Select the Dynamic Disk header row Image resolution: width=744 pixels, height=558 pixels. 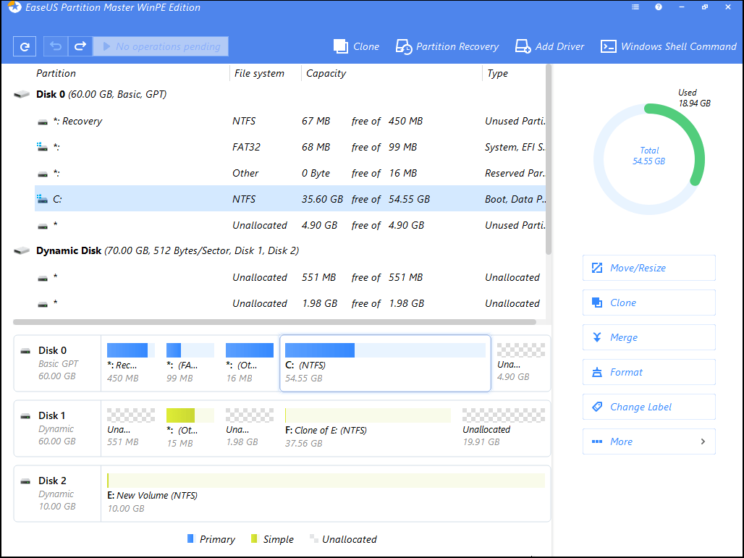(279, 250)
